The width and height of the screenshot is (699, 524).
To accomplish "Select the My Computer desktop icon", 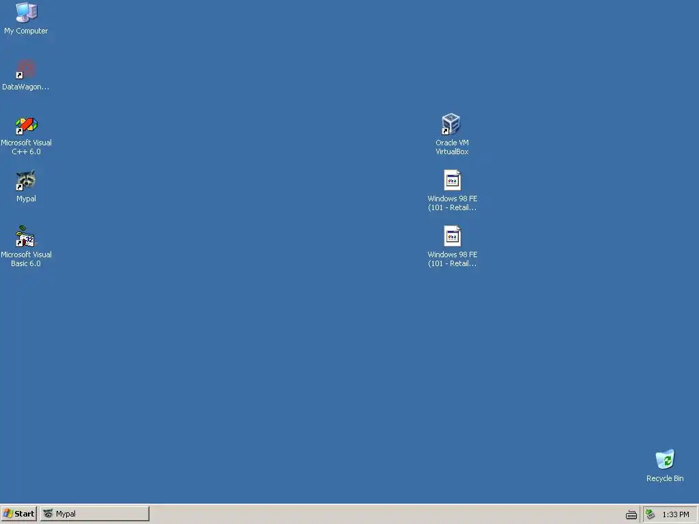I will click(27, 12).
